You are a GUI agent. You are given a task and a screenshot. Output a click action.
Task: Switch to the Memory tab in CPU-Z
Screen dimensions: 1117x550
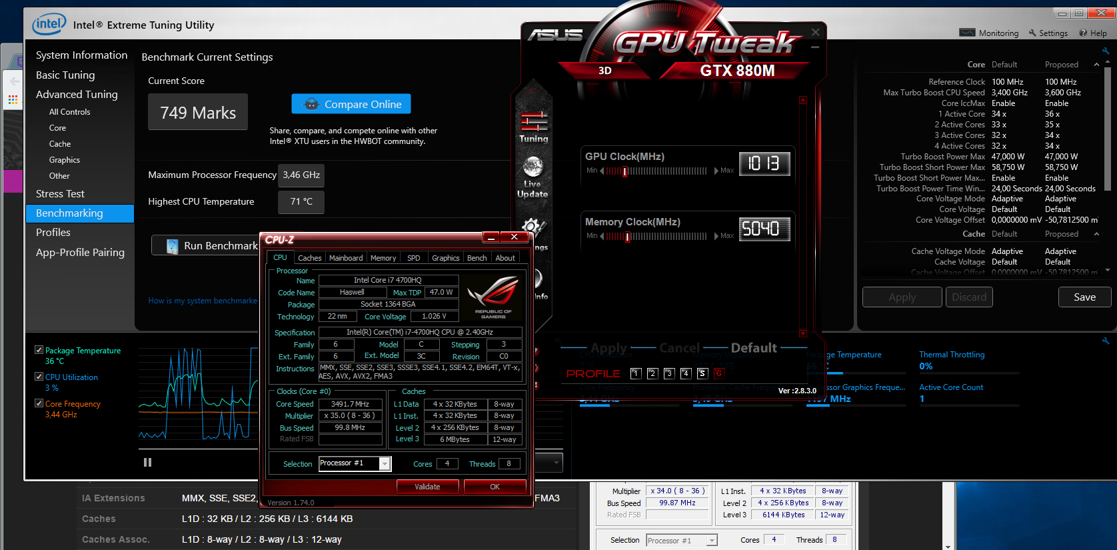[383, 258]
